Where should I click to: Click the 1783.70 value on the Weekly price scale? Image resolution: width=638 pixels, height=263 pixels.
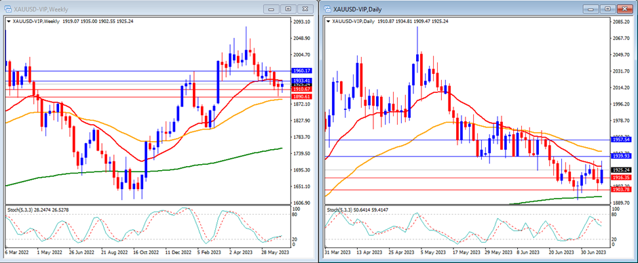[302, 138]
